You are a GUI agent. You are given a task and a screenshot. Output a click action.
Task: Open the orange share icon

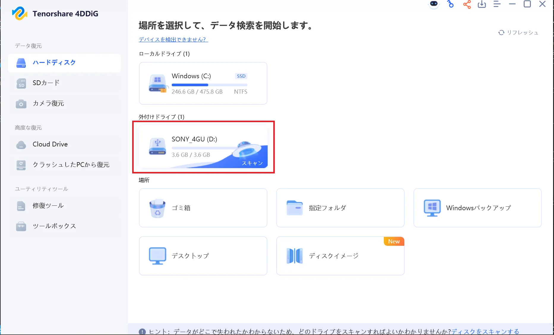pyautogui.click(x=466, y=5)
